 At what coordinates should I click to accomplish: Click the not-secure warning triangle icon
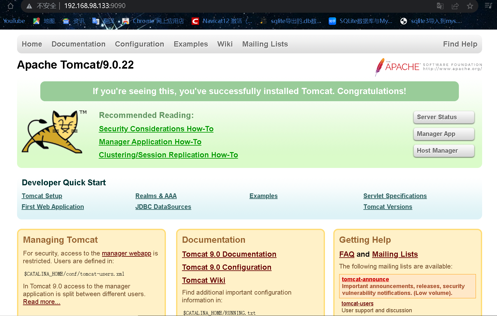point(29,6)
